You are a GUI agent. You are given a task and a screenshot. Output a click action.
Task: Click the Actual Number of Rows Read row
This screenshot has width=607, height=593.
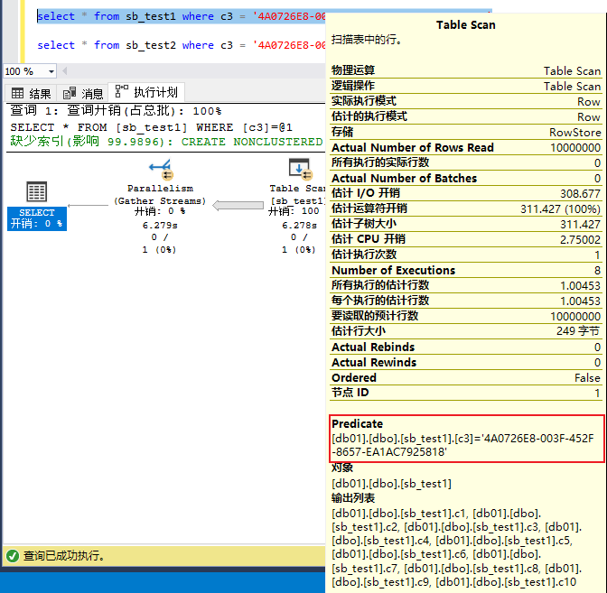(x=465, y=148)
